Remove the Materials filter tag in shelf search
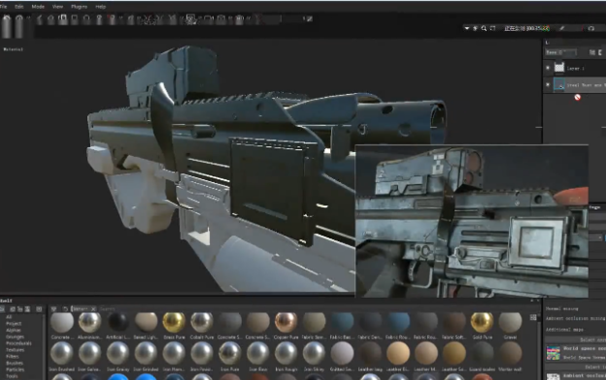The image size is (606, 380). point(93,309)
